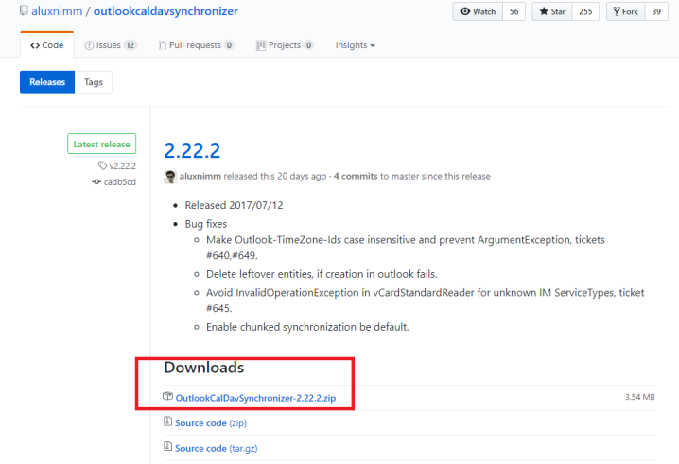The image size is (679, 464).
Task: Fork the repository
Action: pos(626,11)
